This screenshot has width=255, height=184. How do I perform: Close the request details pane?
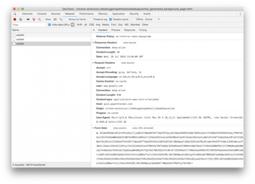(94, 30)
